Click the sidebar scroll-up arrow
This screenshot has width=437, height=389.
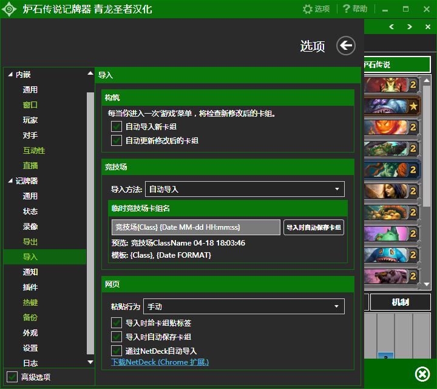(x=90, y=74)
